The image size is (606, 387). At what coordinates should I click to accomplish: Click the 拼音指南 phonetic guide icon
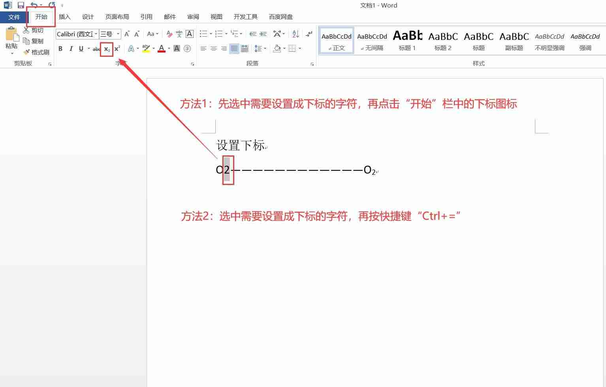179,34
